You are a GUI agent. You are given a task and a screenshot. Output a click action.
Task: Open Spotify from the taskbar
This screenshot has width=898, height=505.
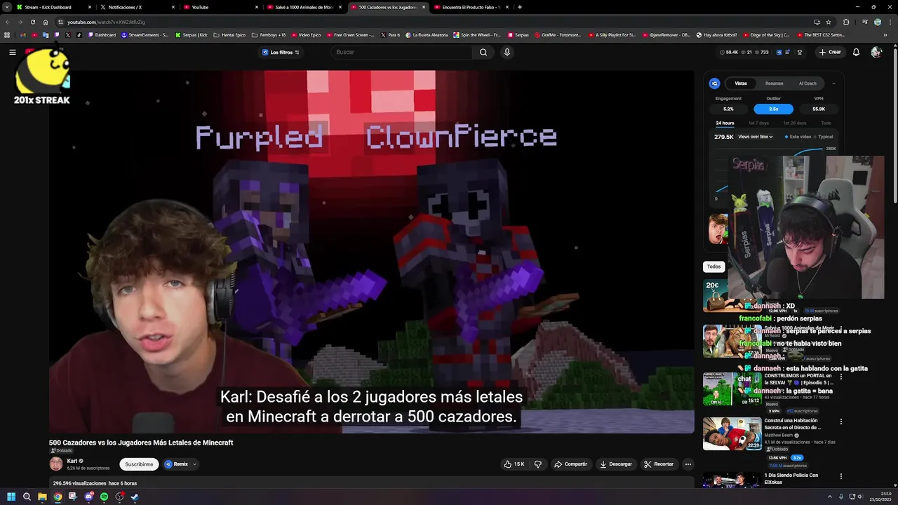point(104,497)
